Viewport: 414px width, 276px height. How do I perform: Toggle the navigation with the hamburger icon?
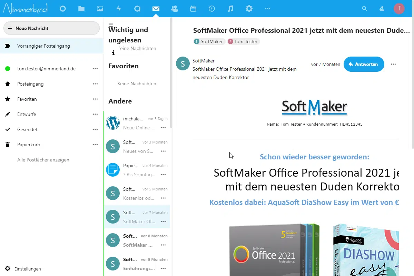111,24
